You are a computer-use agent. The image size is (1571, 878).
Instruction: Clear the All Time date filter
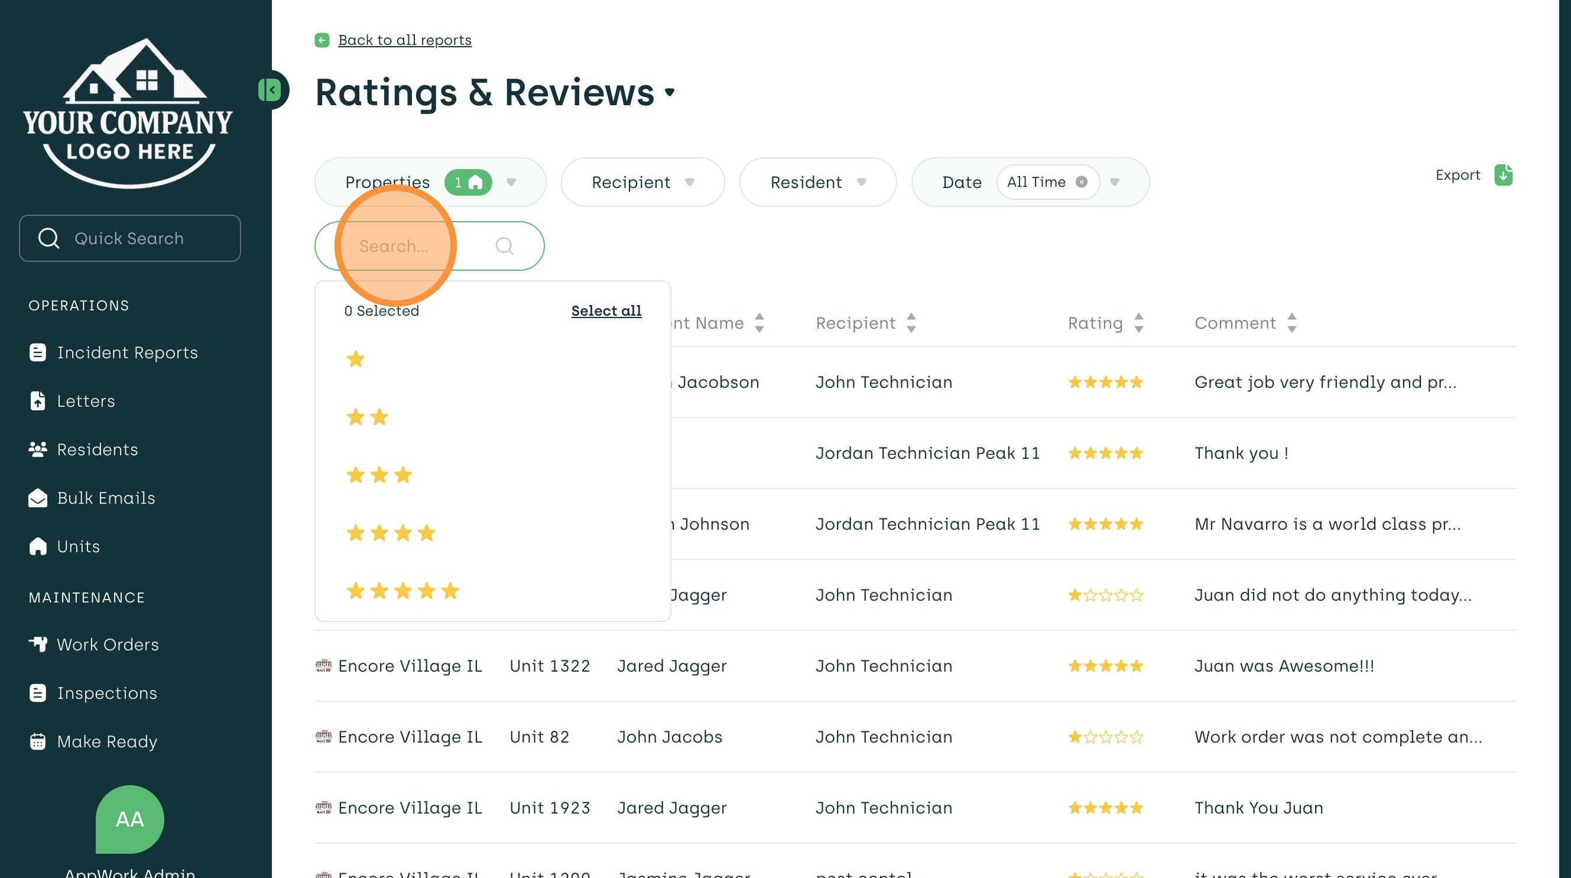point(1081,182)
